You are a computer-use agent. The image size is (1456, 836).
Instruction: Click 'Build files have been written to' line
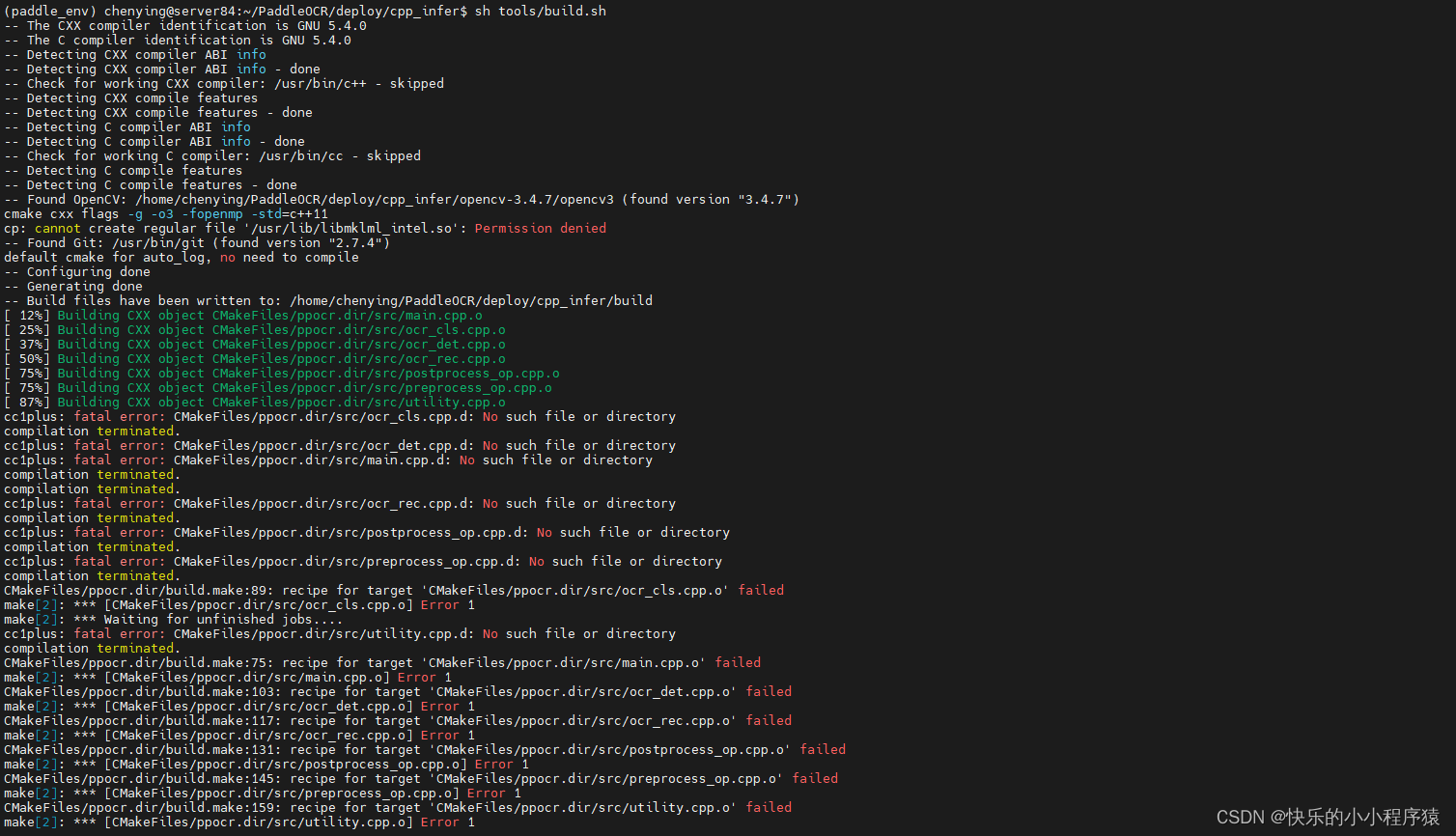coord(328,300)
